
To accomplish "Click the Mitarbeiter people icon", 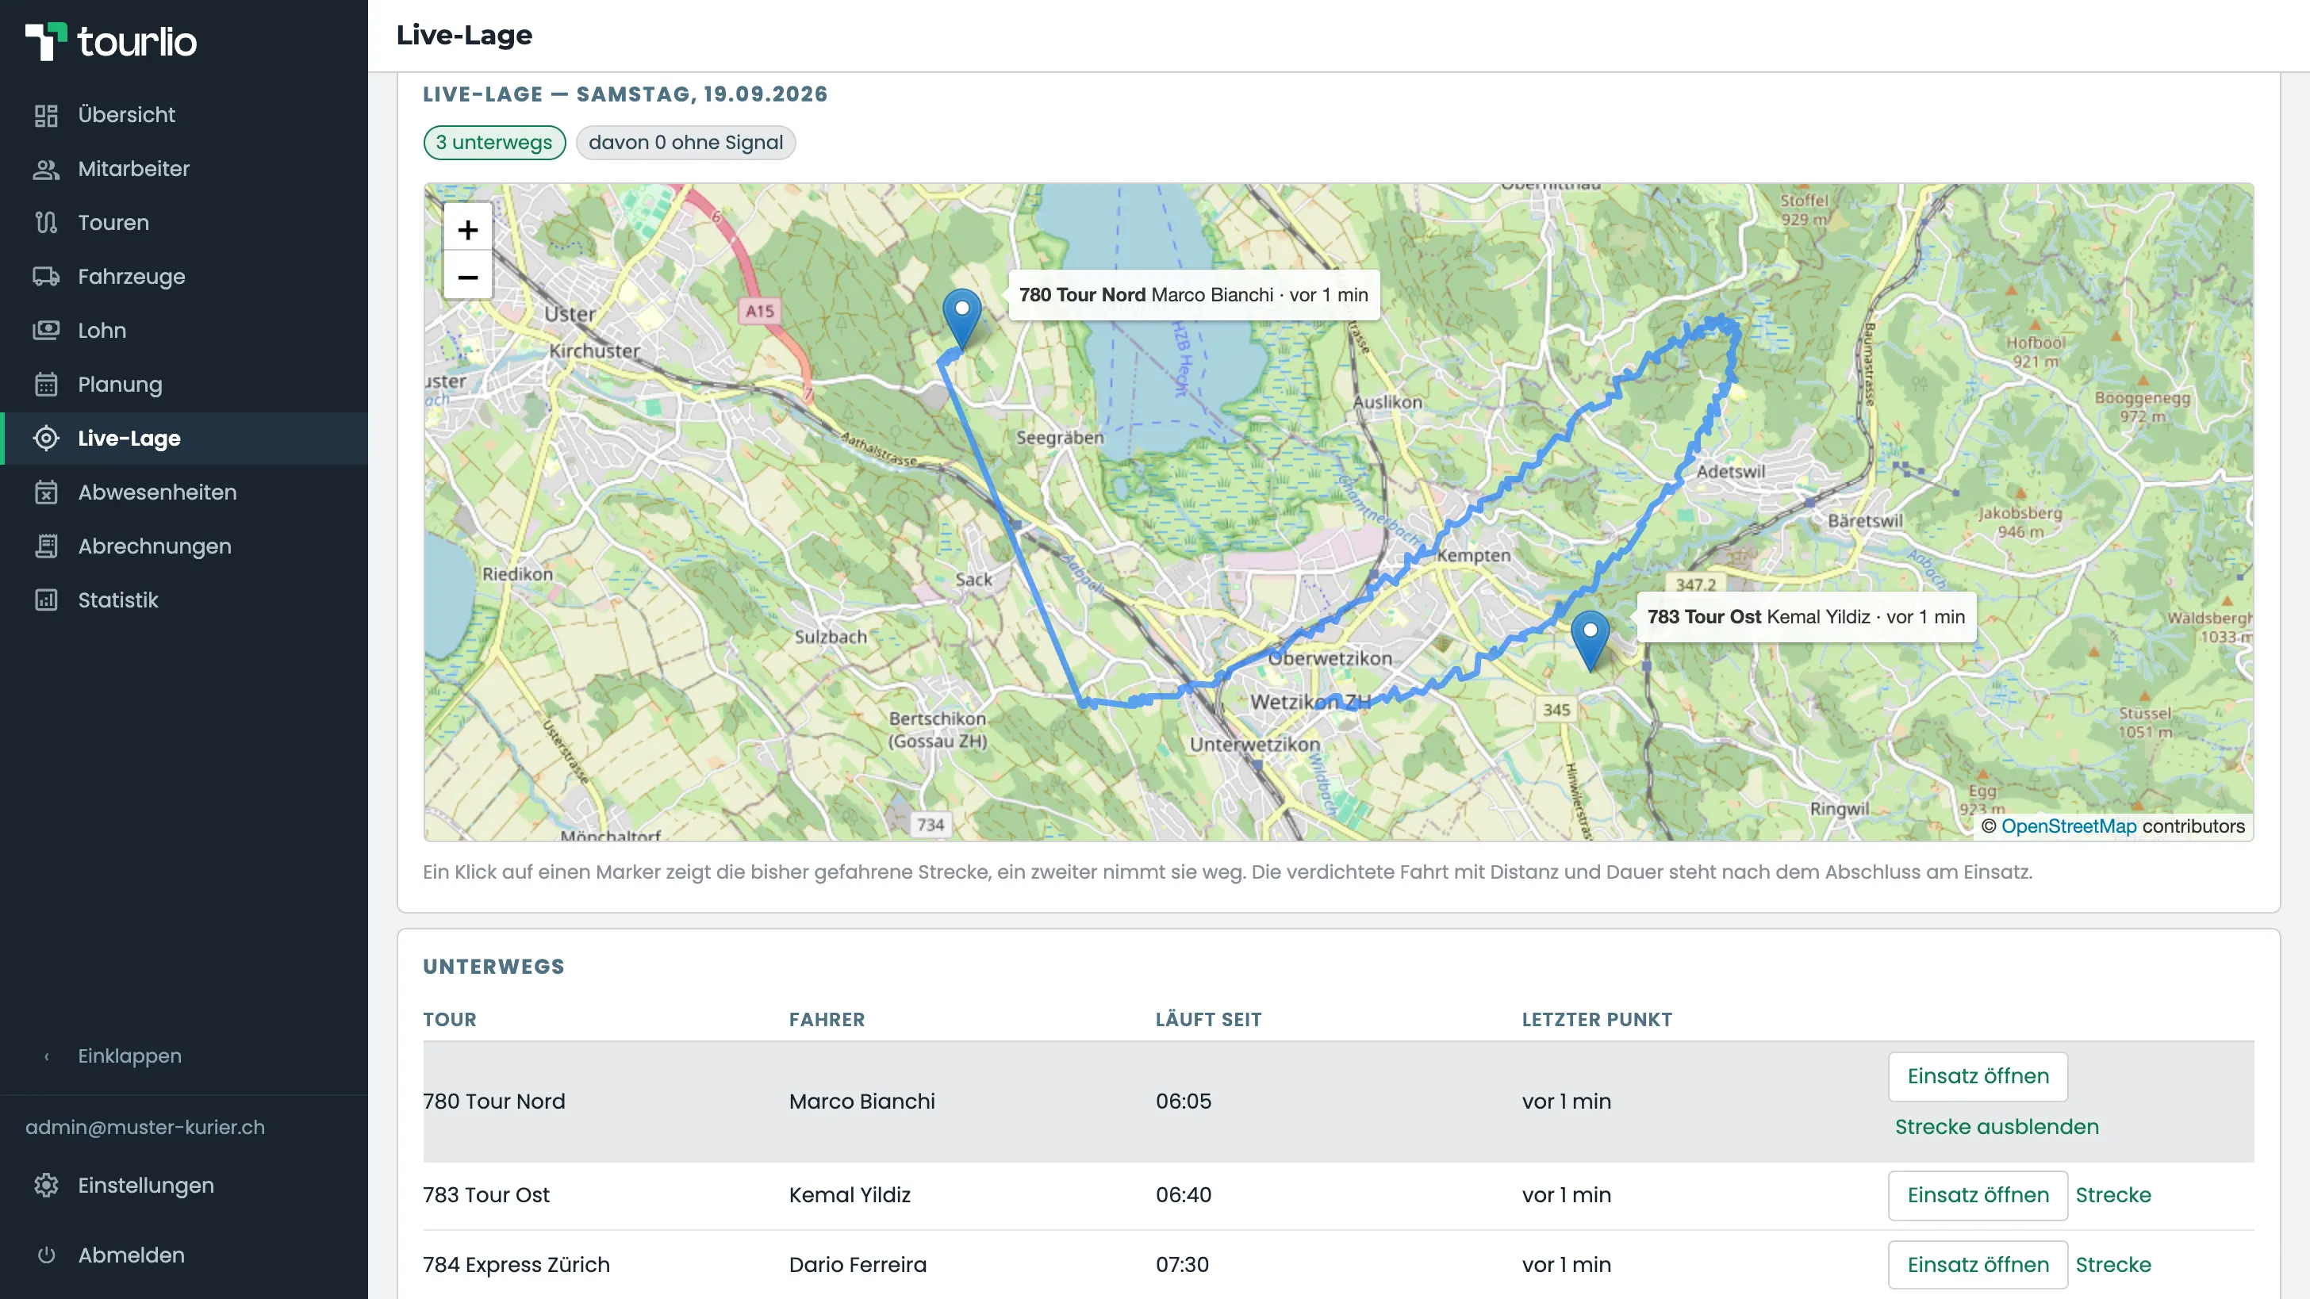I will coord(46,169).
